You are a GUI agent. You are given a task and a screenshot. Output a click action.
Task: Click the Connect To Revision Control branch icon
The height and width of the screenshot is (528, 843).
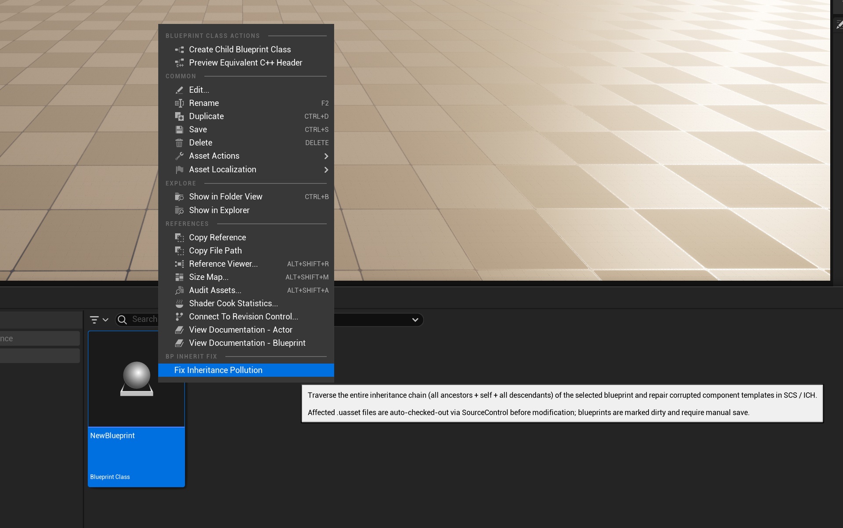(x=180, y=317)
